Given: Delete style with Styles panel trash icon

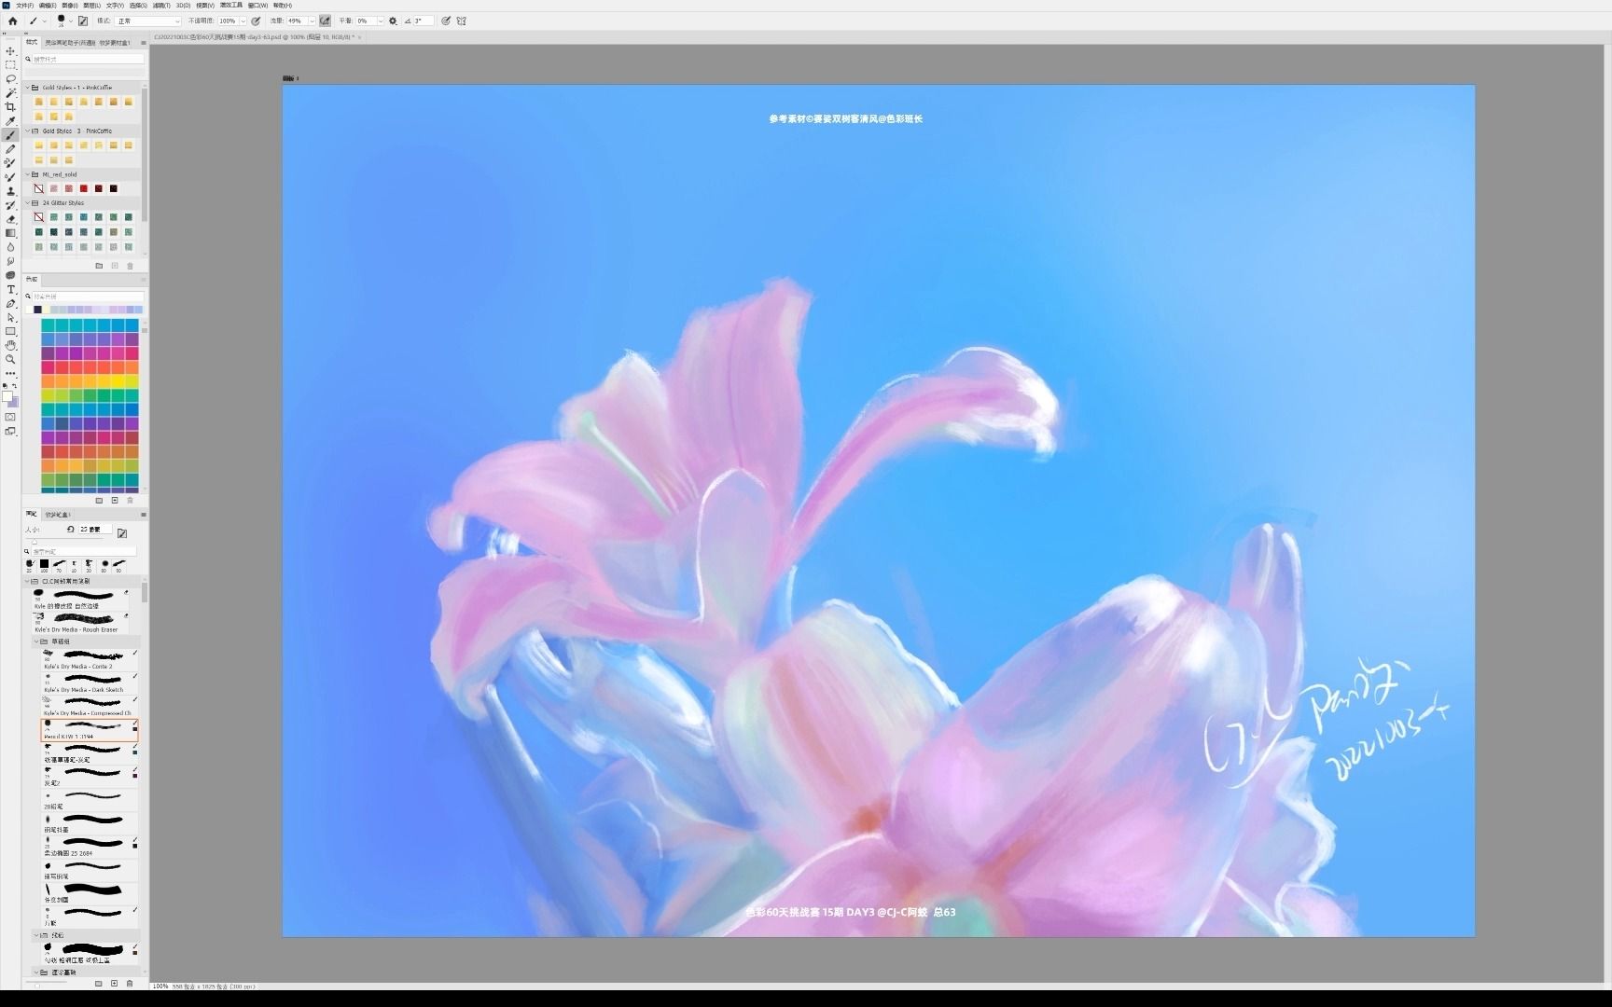Looking at the screenshot, I should tap(130, 266).
